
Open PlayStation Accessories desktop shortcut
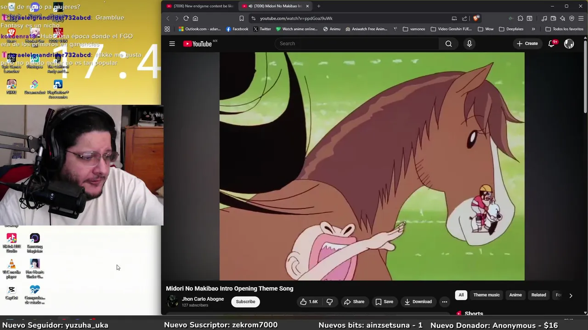coord(58,89)
